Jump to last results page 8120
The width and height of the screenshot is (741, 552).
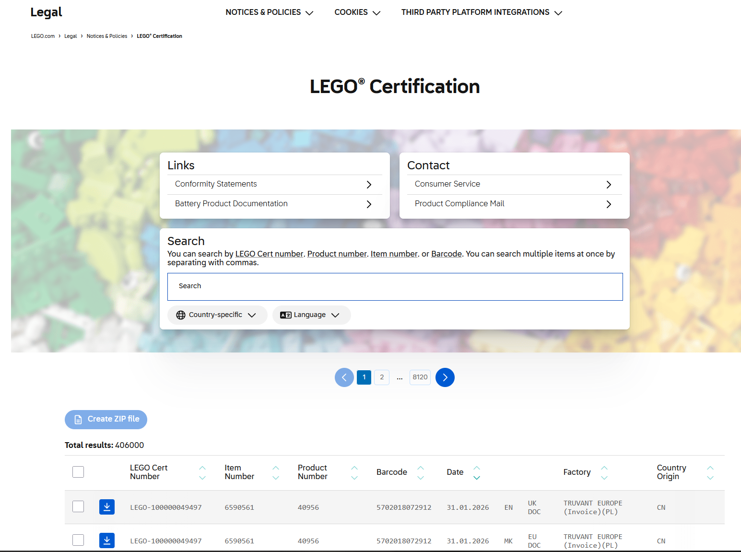coord(420,377)
